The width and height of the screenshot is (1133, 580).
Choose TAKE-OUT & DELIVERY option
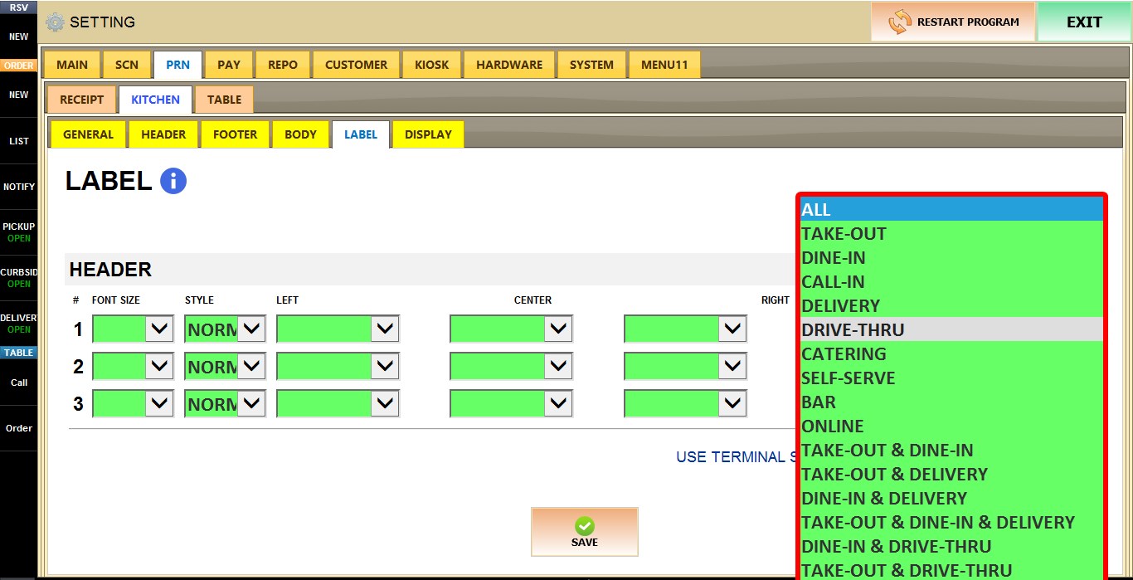(951, 475)
